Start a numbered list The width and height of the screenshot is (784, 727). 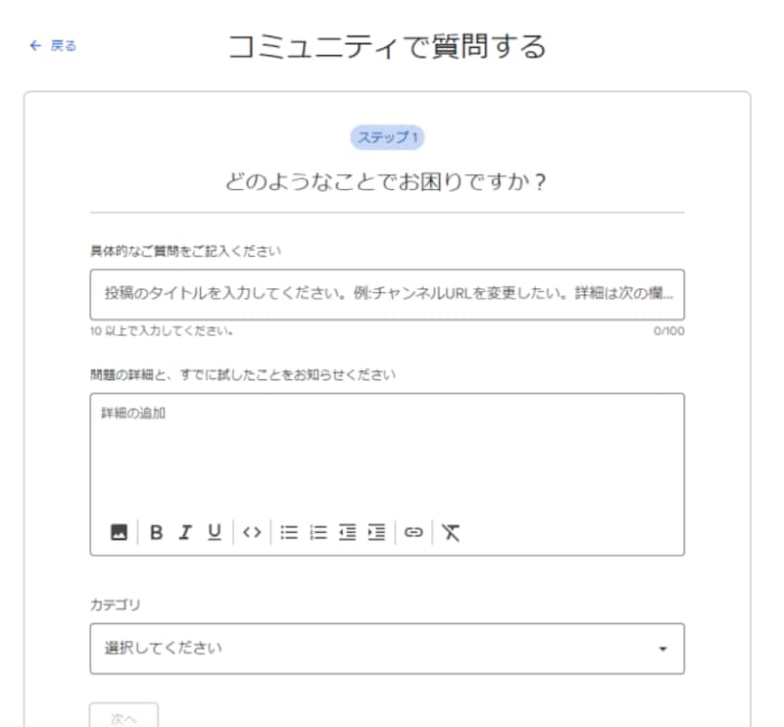[x=318, y=532]
